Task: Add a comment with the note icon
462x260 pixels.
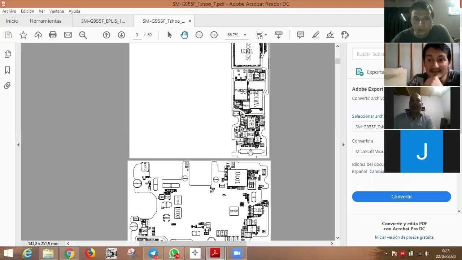Action: coord(300,35)
